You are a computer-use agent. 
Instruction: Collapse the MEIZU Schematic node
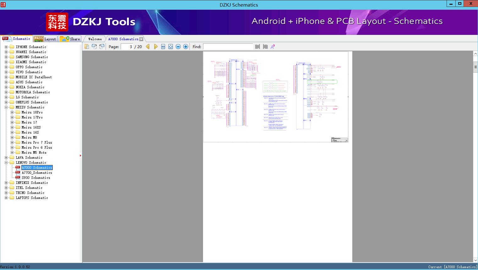pyautogui.click(x=6, y=107)
